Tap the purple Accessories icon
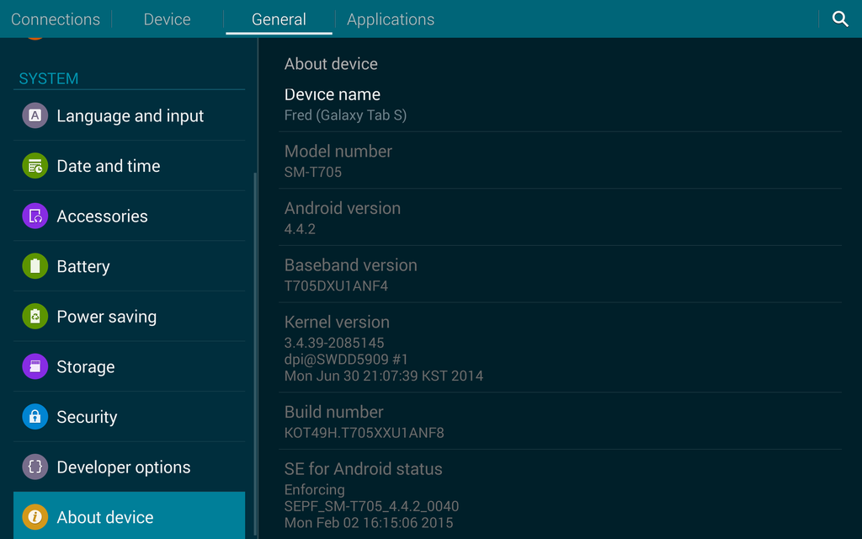Screen dimensions: 862x539 coord(35,216)
